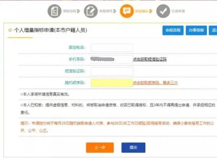Click the partially visible 退出 button
Viewport: 217px width, 160px height.
[213, 30]
